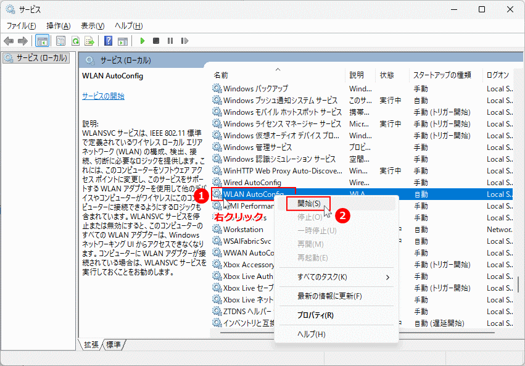Screen dimensions: 525x366
Task: Click the Back arrow toolbar icon
Action: (9, 41)
